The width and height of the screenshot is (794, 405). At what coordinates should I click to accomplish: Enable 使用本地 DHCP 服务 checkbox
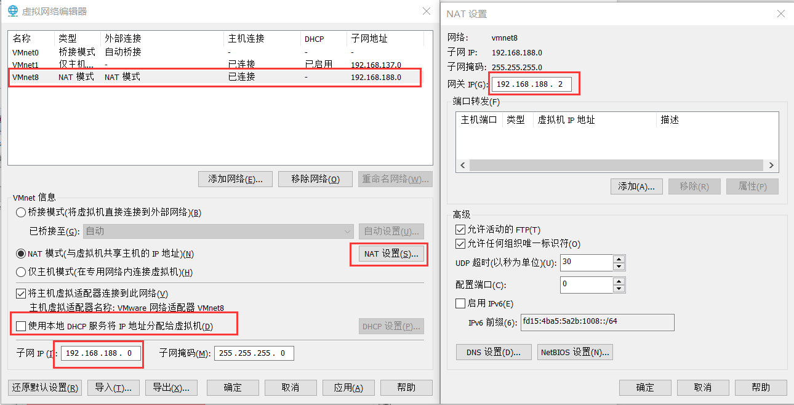(21, 326)
